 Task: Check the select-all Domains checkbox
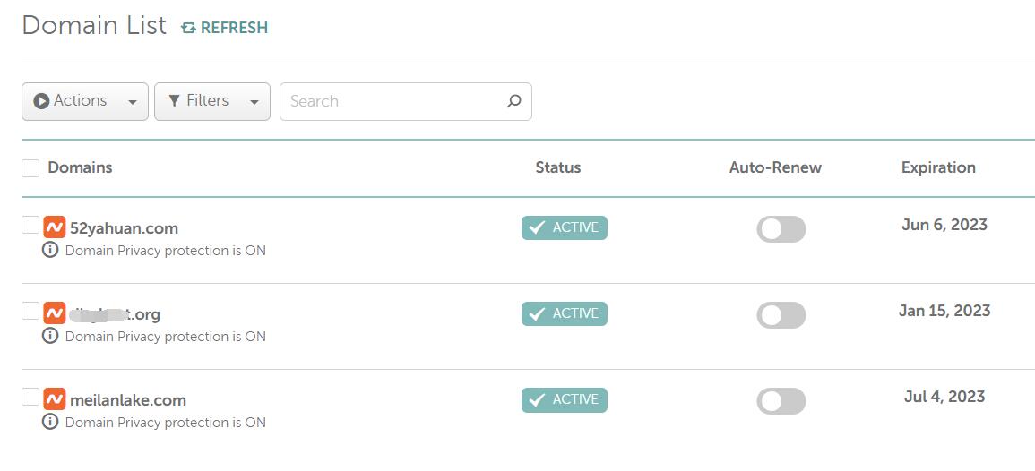coord(30,168)
